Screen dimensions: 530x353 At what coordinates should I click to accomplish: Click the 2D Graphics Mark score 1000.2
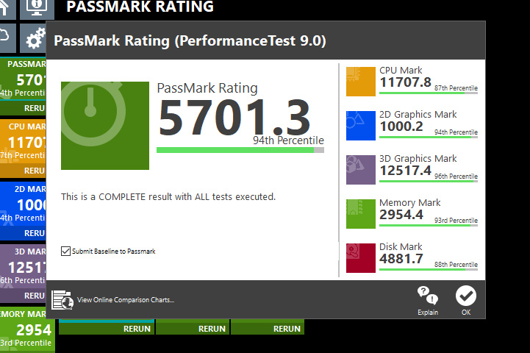click(401, 126)
